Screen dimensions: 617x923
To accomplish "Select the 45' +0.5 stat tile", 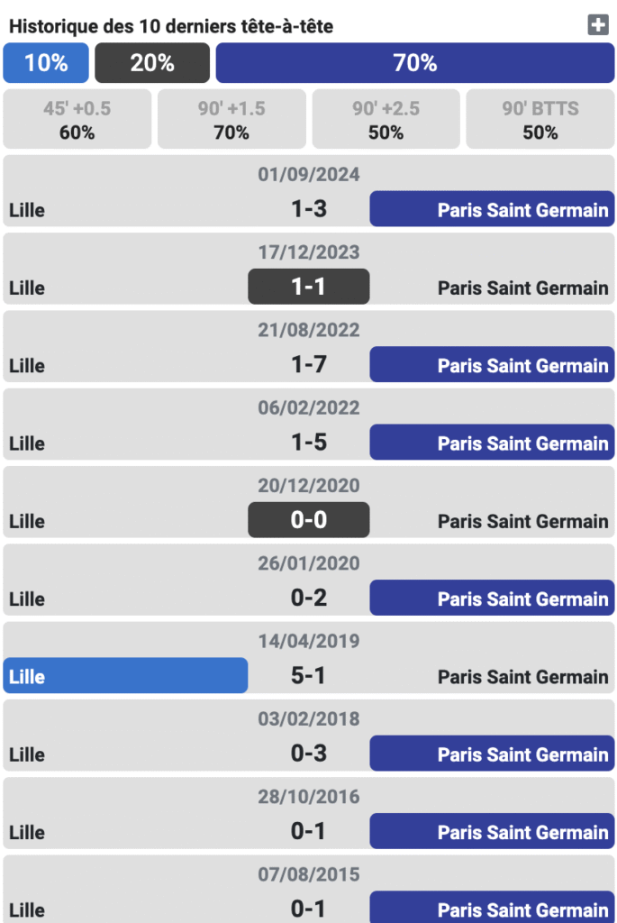I will [77, 120].
